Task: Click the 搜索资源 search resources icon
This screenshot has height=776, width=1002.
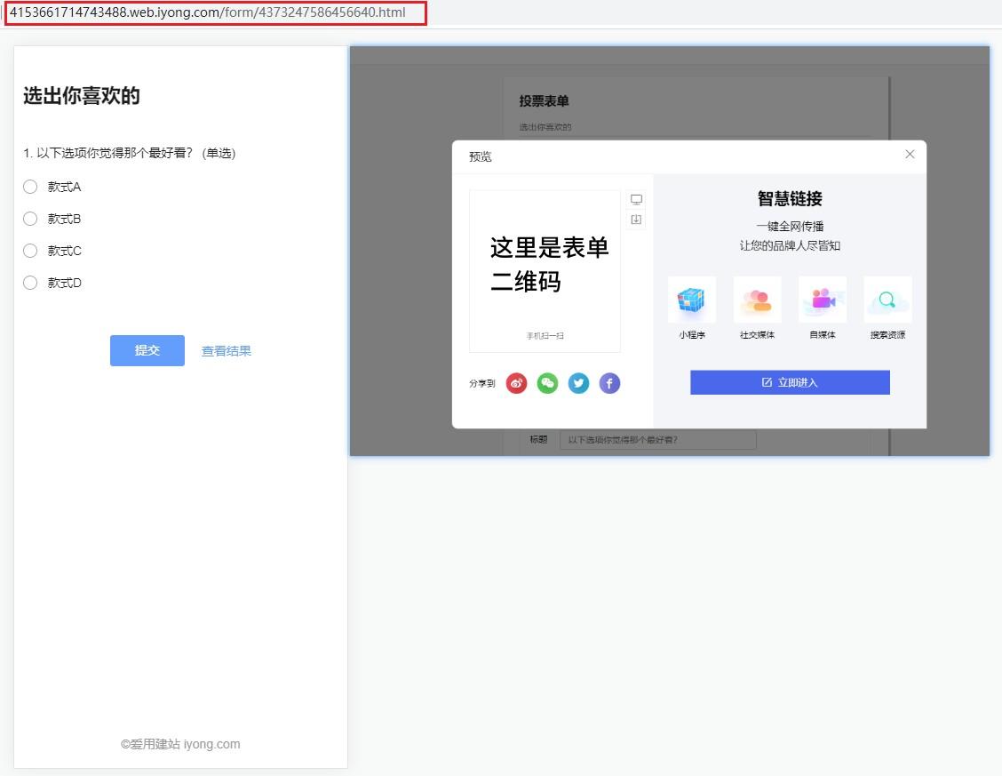Action: point(887,300)
